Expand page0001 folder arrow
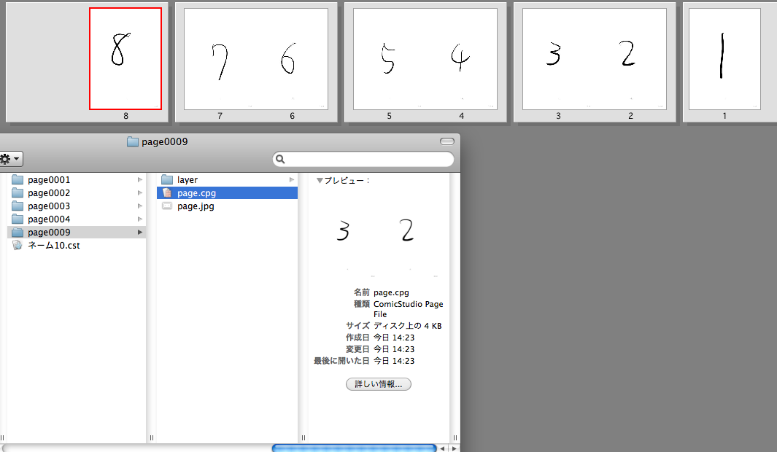This screenshot has width=777, height=452. 140,180
